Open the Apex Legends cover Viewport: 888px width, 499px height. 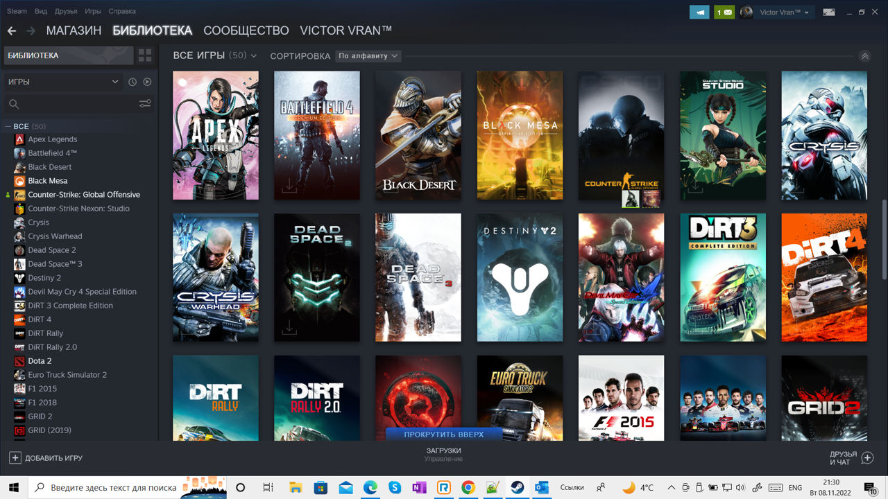point(216,135)
